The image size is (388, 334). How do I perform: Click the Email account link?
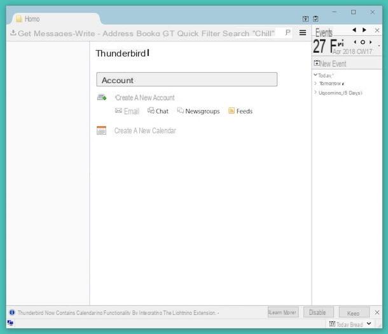[132, 111]
